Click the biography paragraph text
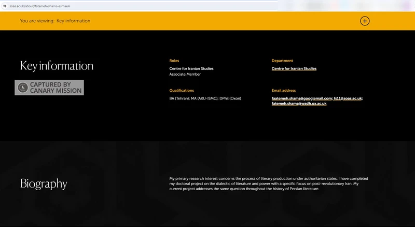The image size is (415, 227). point(269,183)
